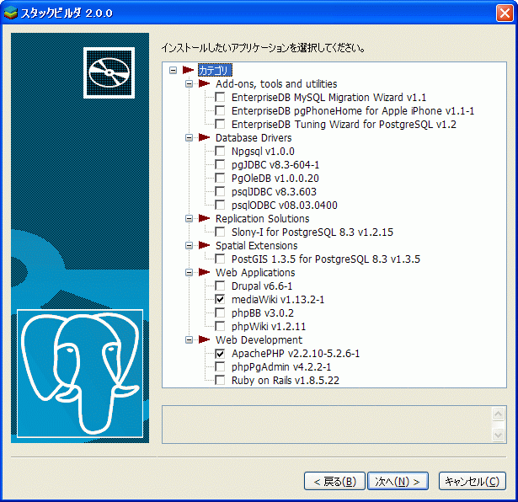Click the Slony-I for PostgreSQL 8.3 text
Screen dimensions: 518x502
[x=312, y=232]
